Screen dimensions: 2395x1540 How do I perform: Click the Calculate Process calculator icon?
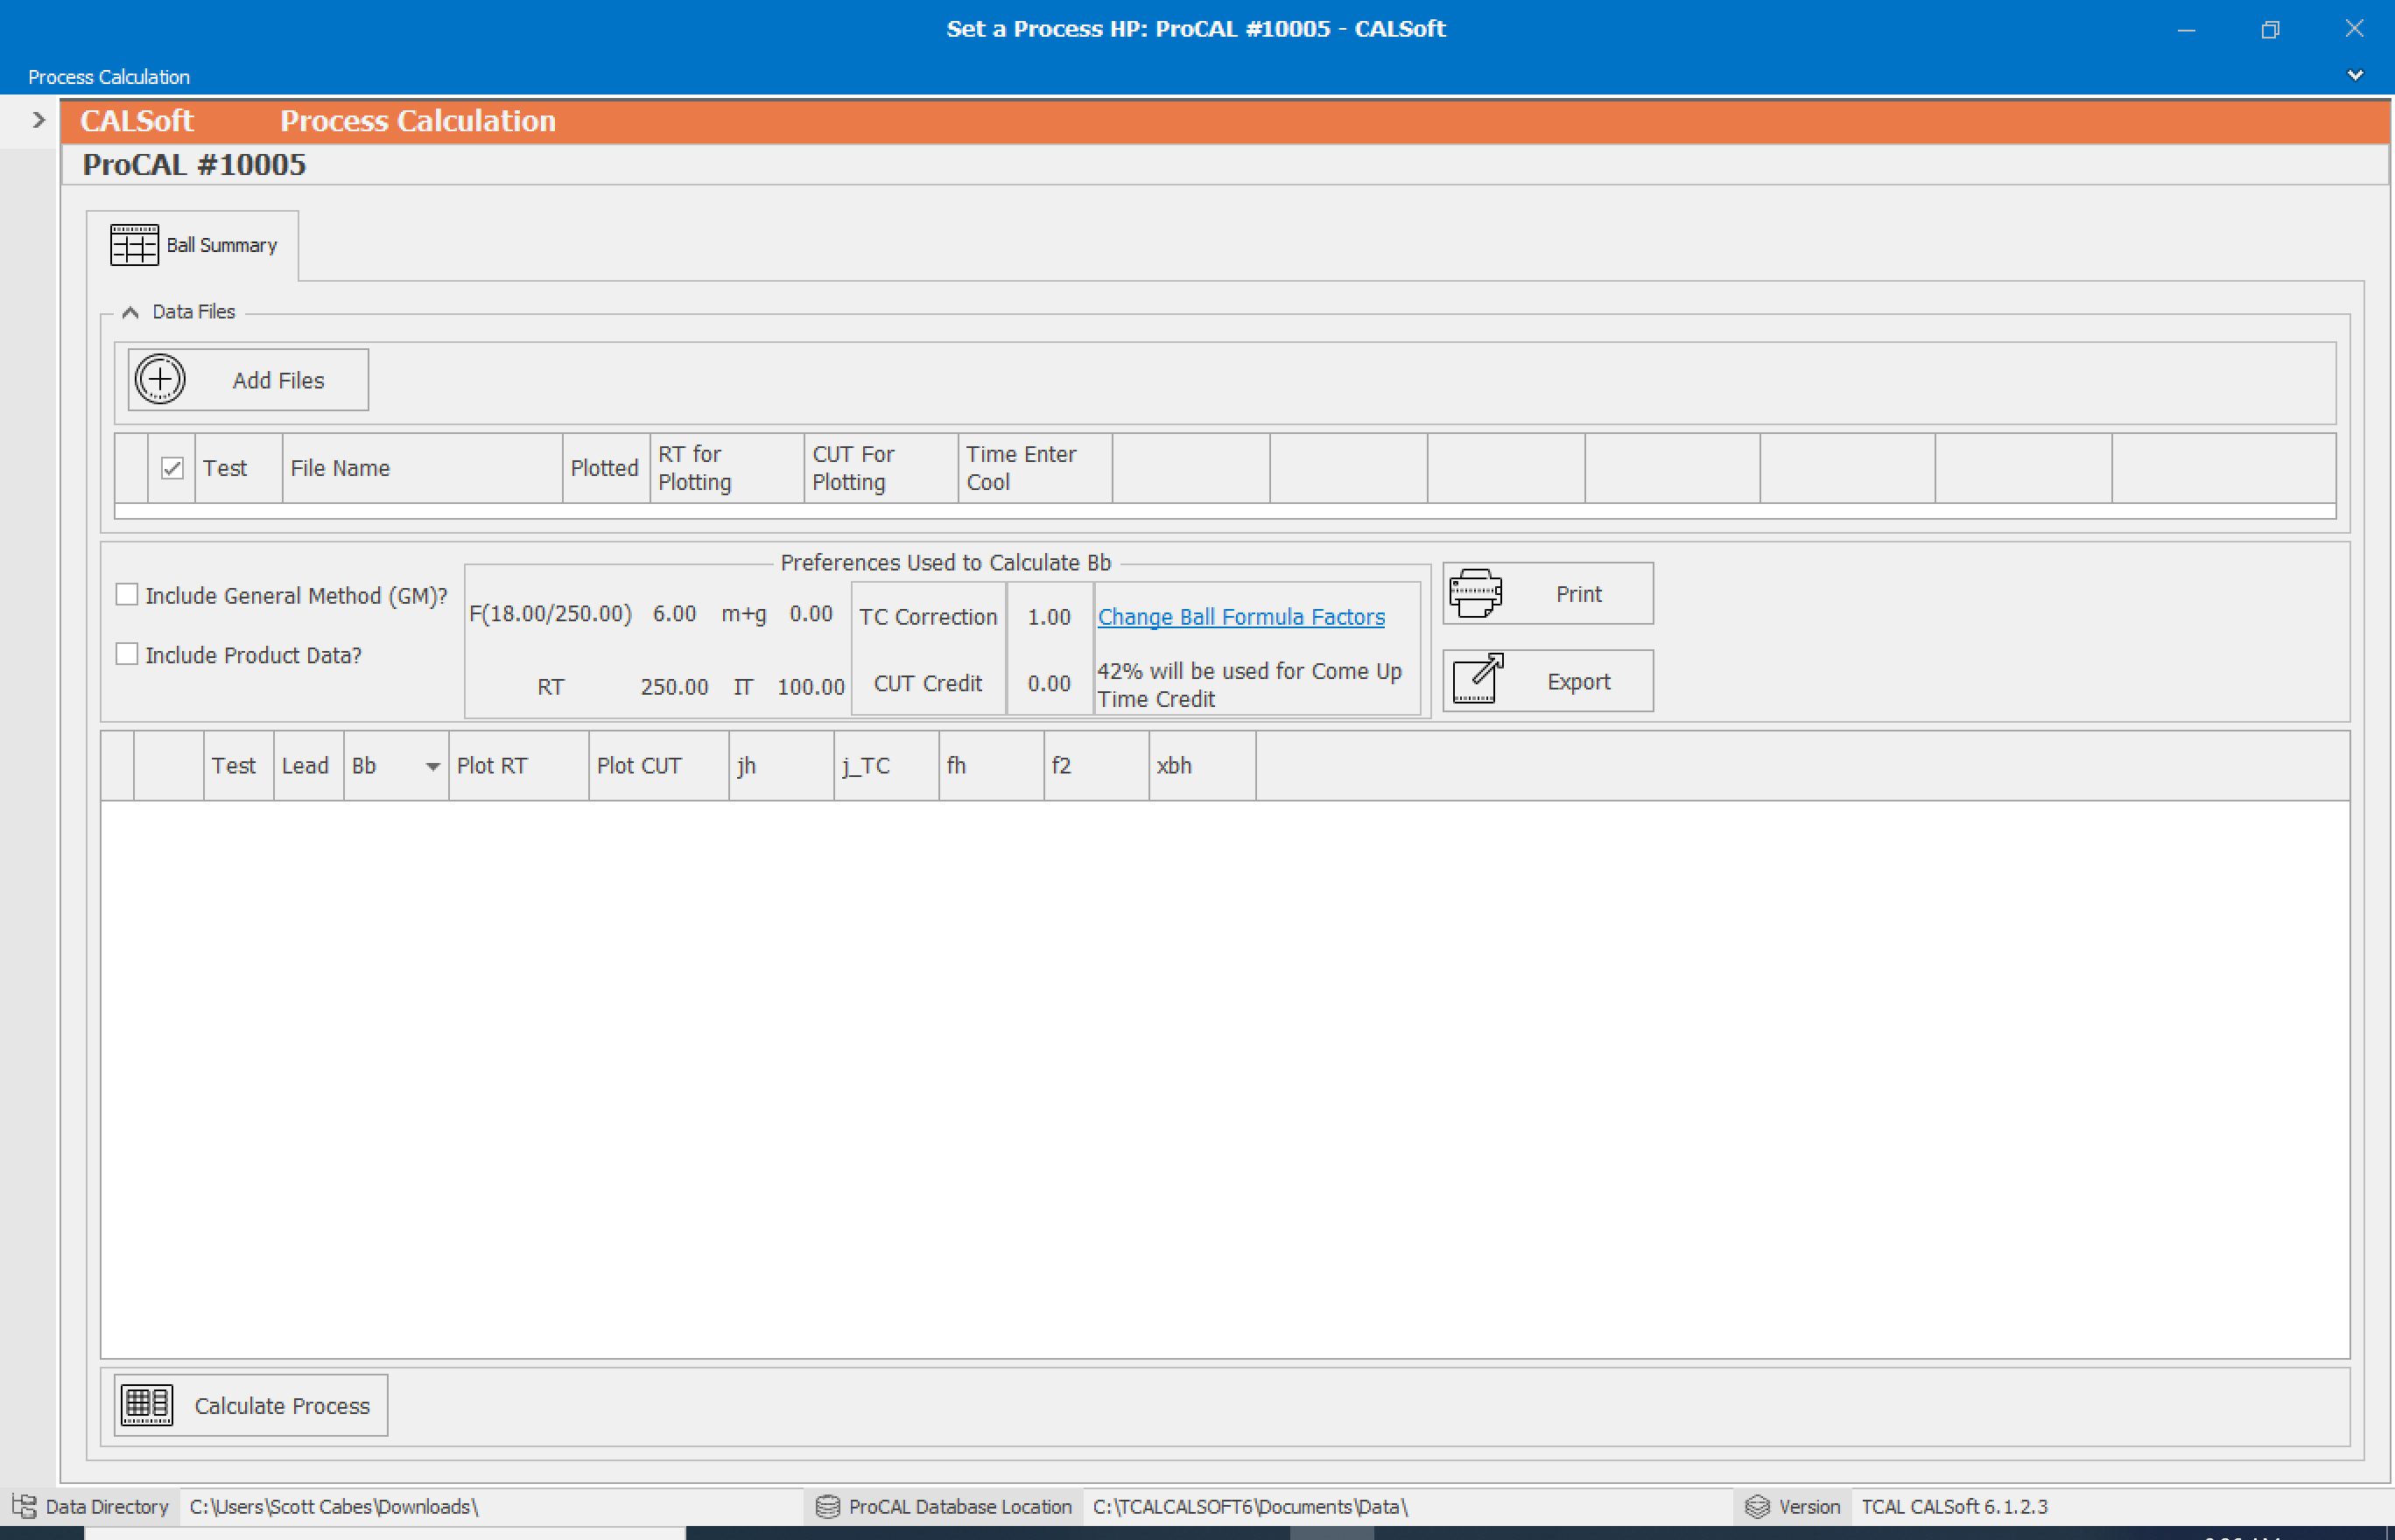(x=147, y=1405)
